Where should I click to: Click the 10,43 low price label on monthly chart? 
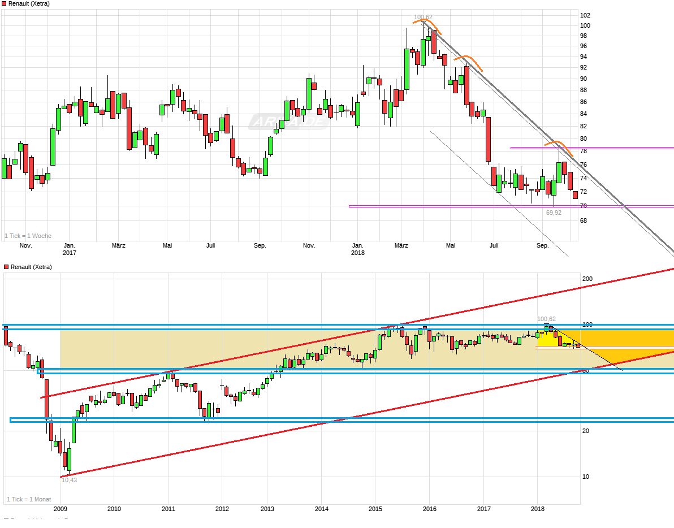click(x=68, y=479)
